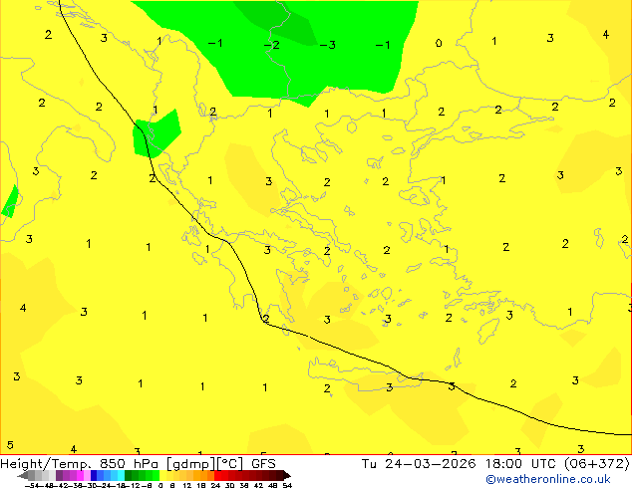Click the '-3' temperature value on the map
This screenshot has width=632, height=488.
(328, 45)
